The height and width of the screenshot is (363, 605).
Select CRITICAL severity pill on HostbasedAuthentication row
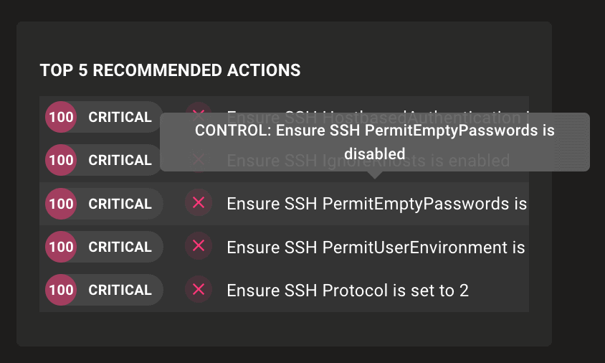pos(120,117)
